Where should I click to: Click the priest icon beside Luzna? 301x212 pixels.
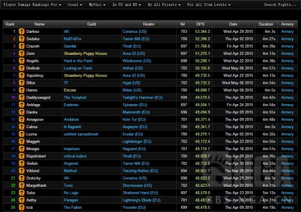(21, 134)
